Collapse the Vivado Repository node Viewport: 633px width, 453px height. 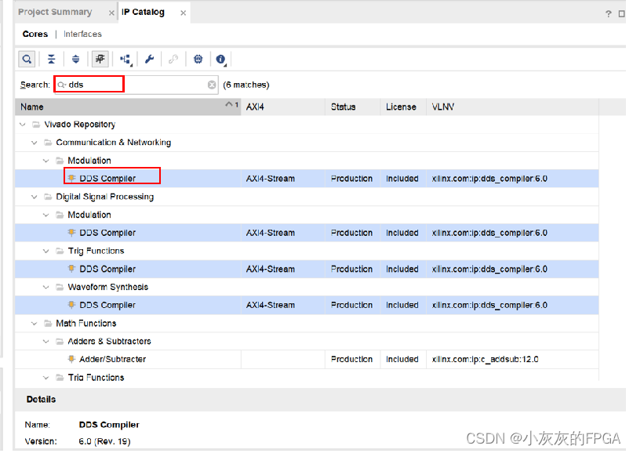click(x=23, y=125)
